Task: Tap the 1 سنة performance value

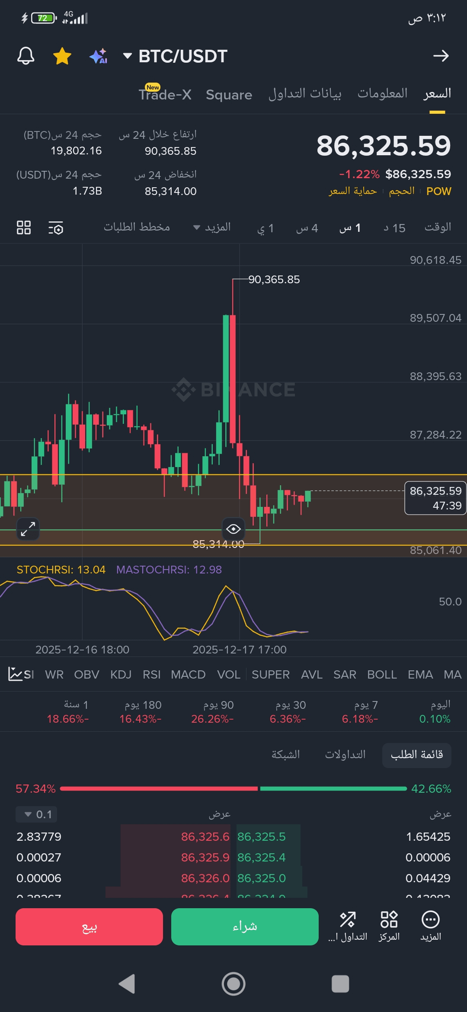Action: [68, 719]
